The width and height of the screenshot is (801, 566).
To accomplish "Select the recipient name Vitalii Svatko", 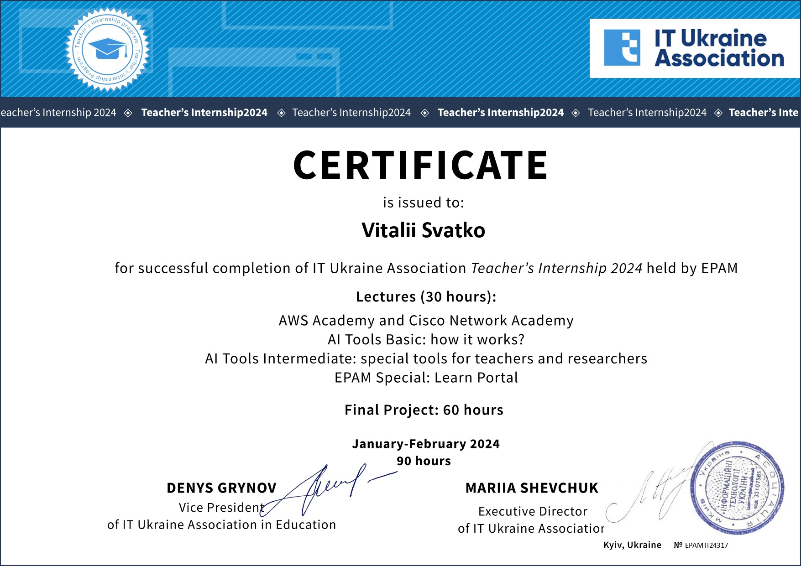I will 424,230.
